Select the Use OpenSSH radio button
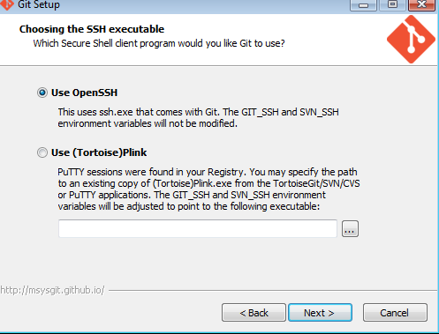This screenshot has height=334, width=439. pos(42,93)
